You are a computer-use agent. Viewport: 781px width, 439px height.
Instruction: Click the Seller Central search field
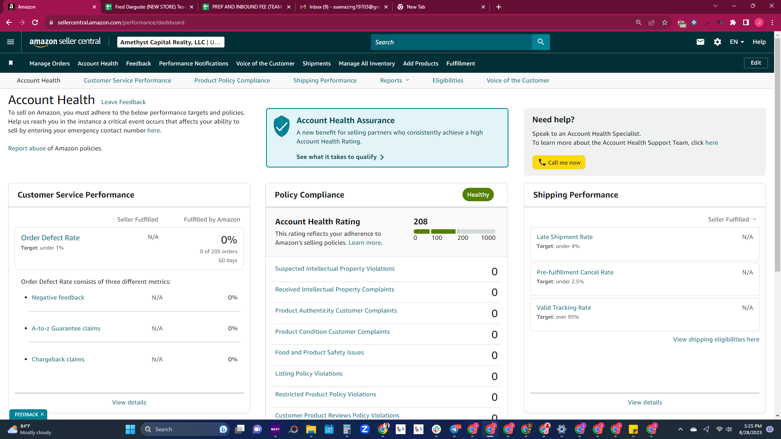452,42
